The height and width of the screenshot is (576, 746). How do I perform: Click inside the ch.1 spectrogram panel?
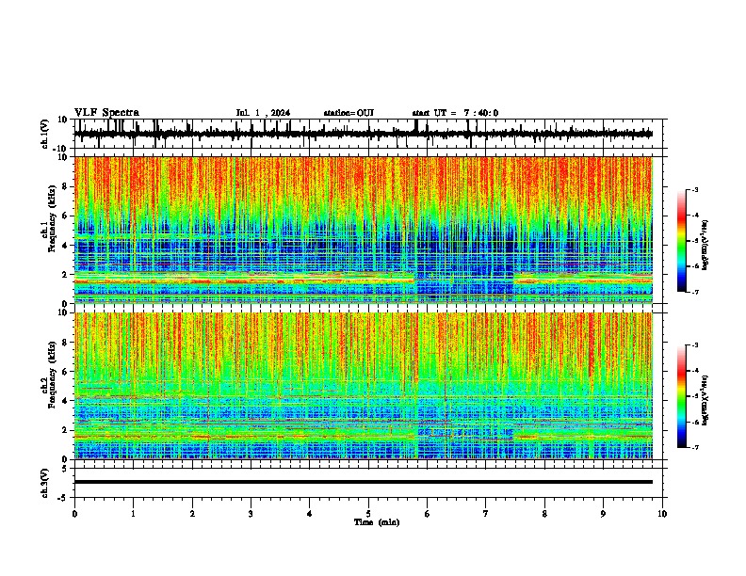coord(364,230)
